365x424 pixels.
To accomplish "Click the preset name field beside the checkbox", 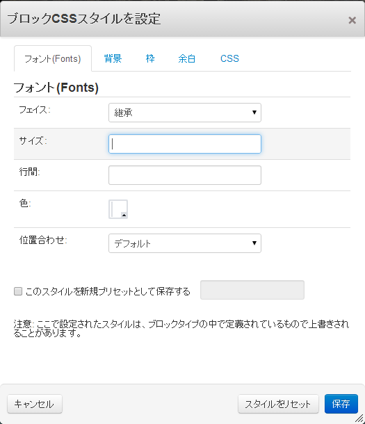I will pos(252,290).
